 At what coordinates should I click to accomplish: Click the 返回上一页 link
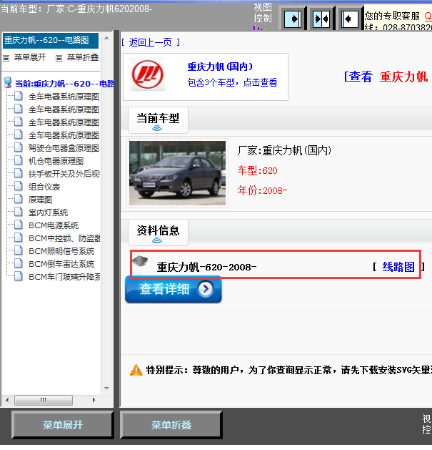pos(151,42)
